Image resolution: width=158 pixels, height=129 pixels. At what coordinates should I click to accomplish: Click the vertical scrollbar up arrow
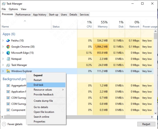(x=155, y=31)
